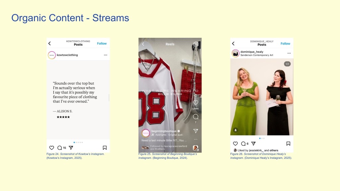Go back from the Reels screen
The height and width of the screenshot is (191, 340).
tap(143, 44)
